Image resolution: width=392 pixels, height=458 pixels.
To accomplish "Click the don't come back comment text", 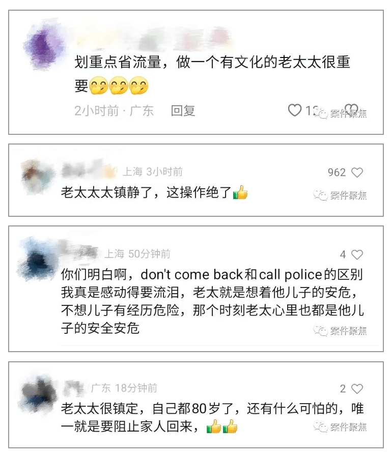I will click(212, 301).
